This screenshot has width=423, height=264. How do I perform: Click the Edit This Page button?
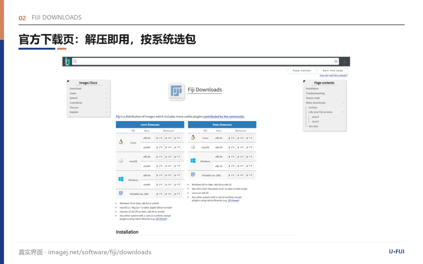pyautogui.click(x=333, y=70)
